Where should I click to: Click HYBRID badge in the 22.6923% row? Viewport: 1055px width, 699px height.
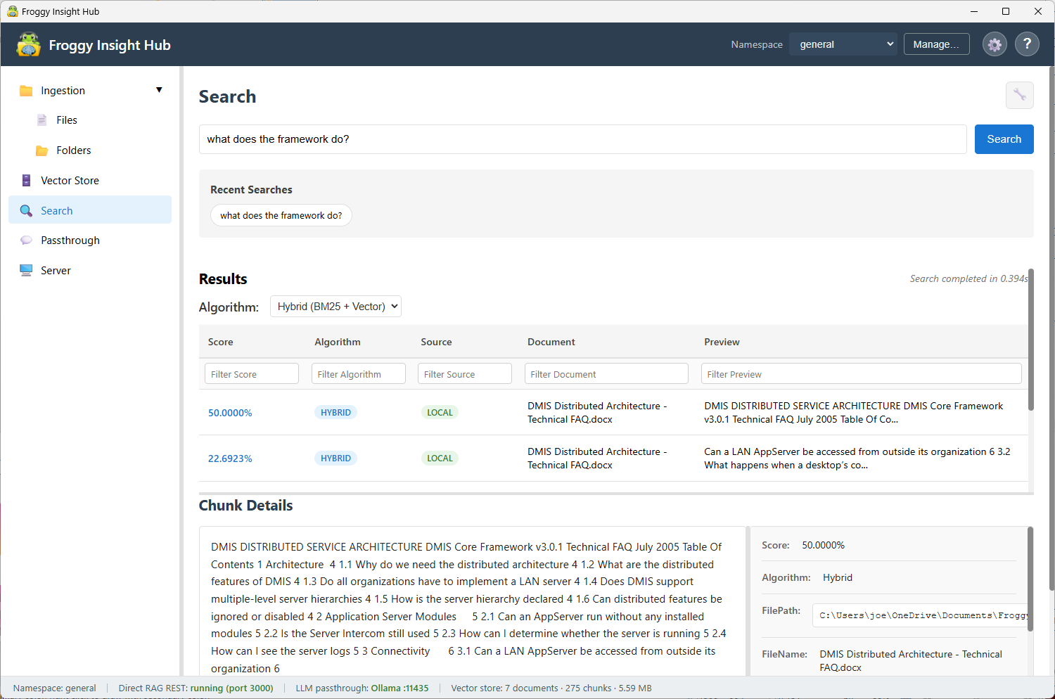coord(335,458)
